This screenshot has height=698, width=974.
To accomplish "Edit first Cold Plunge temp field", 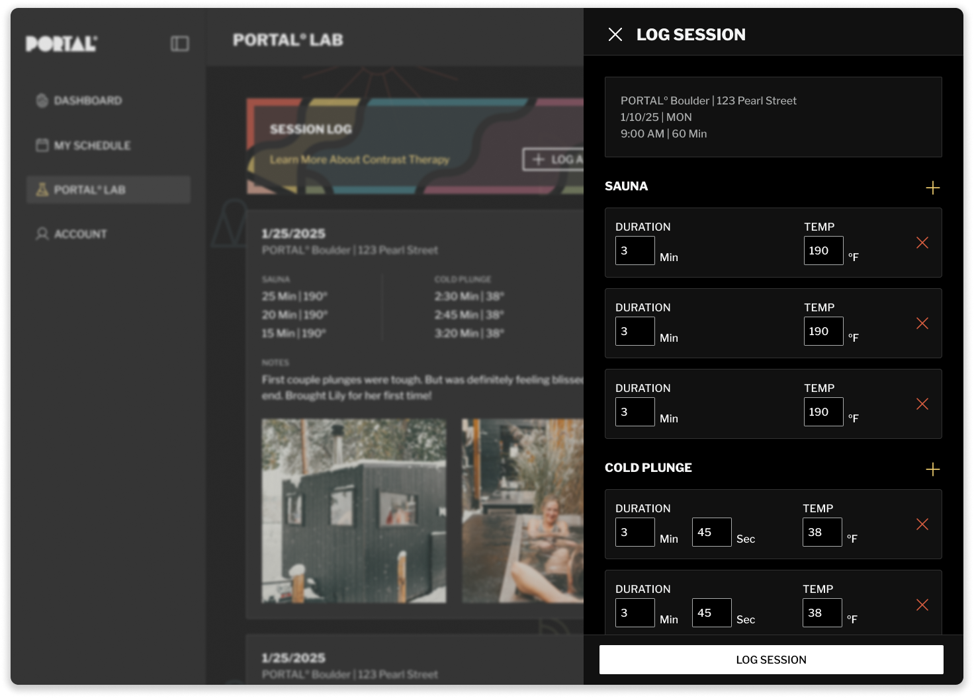I will [822, 532].
